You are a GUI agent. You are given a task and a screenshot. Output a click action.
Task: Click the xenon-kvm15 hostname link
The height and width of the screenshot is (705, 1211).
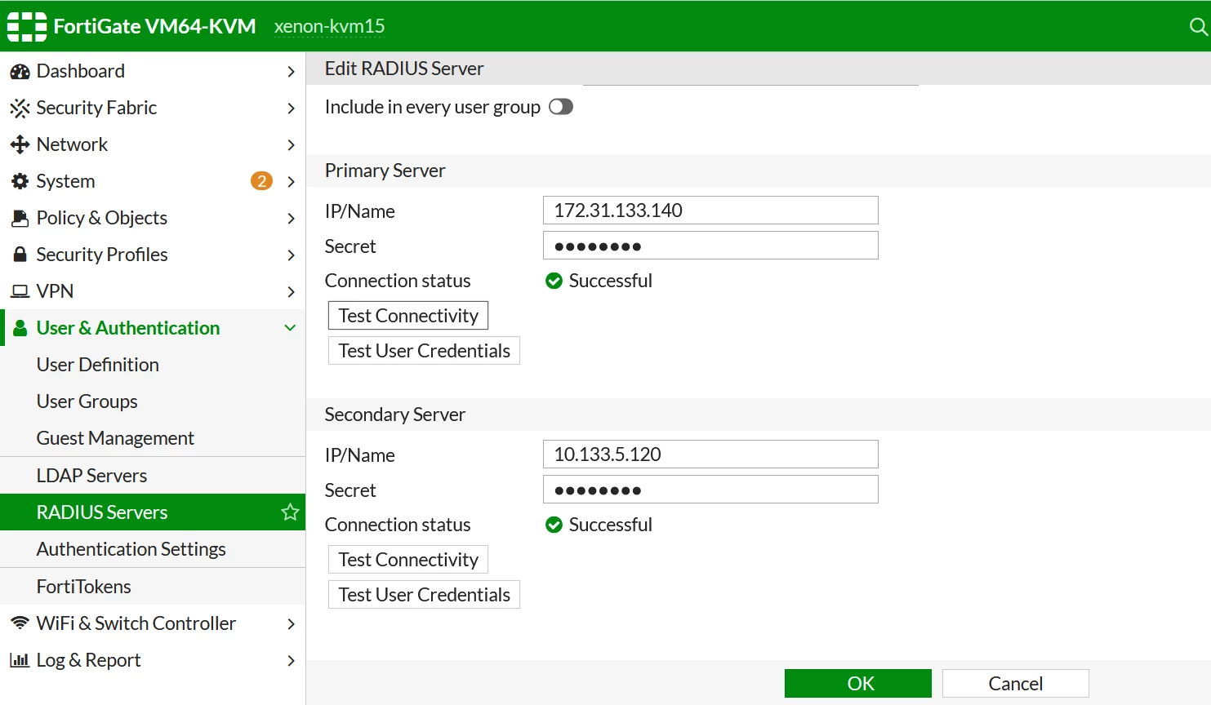tap(330, 27)
